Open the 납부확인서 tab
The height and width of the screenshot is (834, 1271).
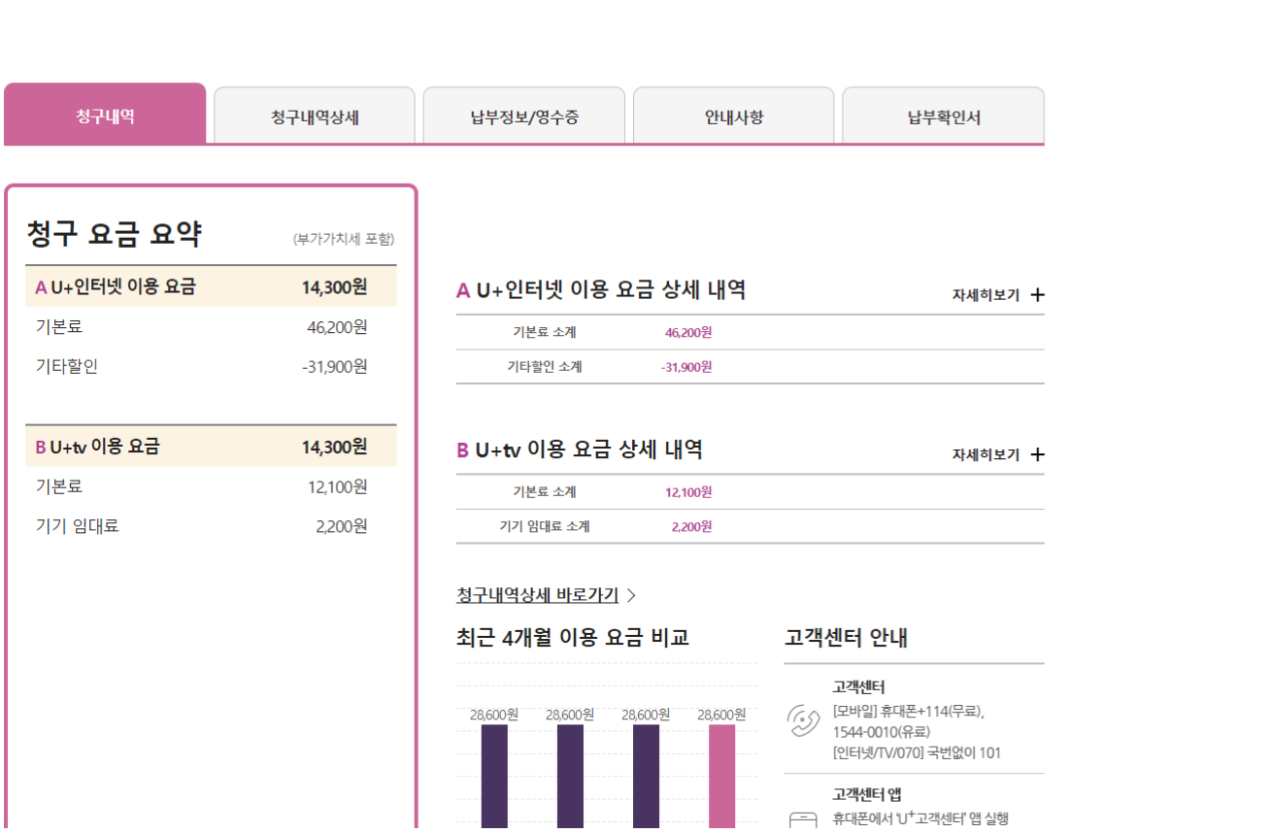tap(944, 117)
